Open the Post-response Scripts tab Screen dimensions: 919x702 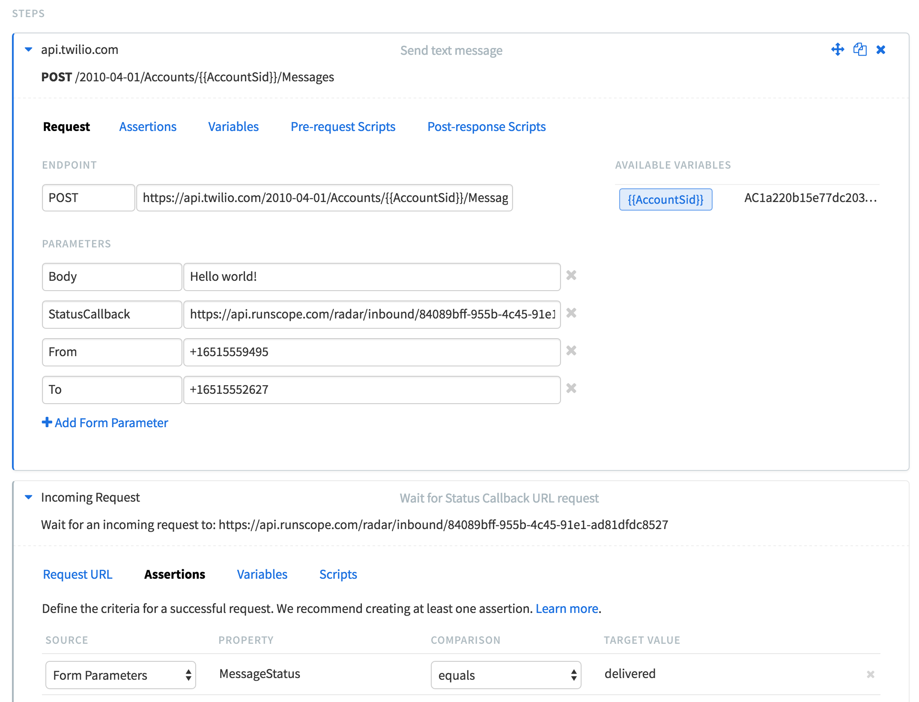(486, 127)
